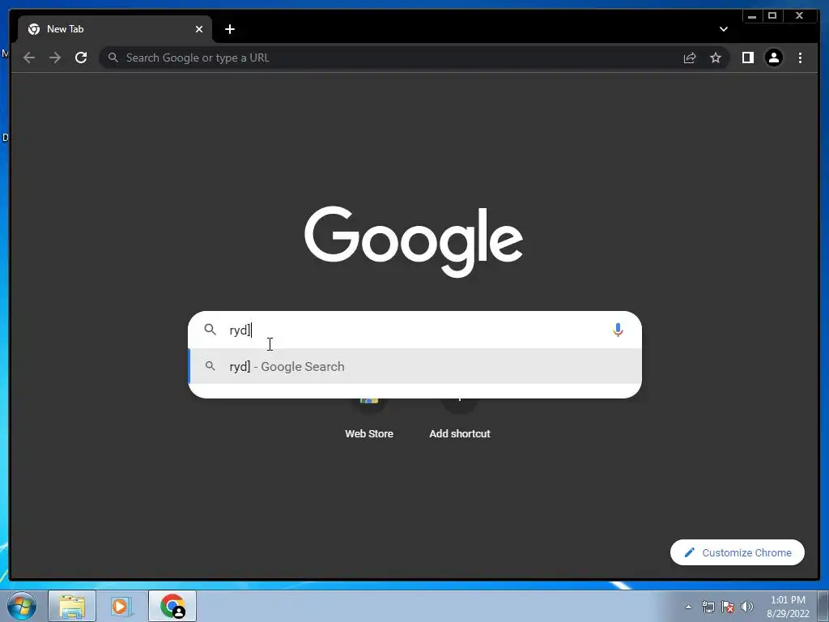Start voice search with the microphone icon
Viewport: 829px width, 622px height.
[x=618, y=330]
